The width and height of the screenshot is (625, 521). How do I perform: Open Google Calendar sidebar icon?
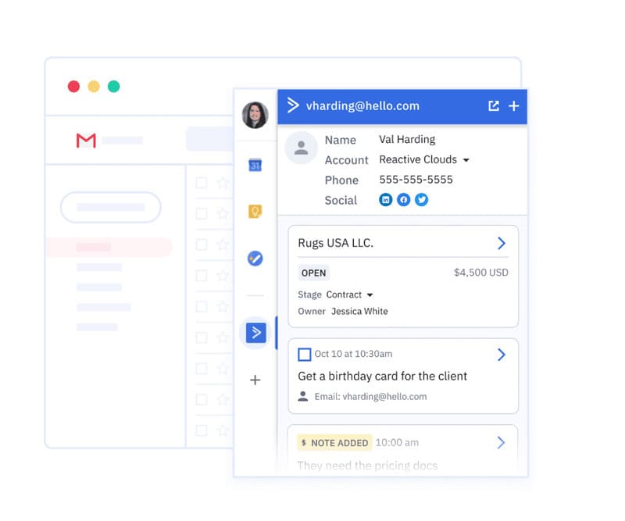255,165
